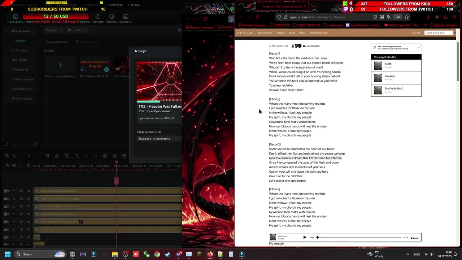Open the 6 Contributors link
Viewport: 462px width, 260px height.
313,46
